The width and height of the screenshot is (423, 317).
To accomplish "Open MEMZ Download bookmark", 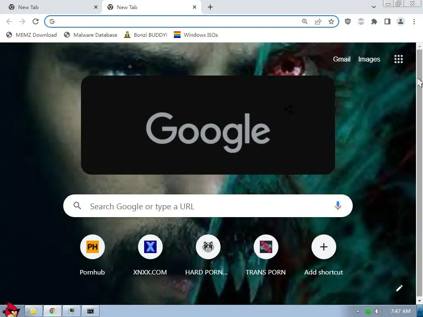I will point(31,35).
